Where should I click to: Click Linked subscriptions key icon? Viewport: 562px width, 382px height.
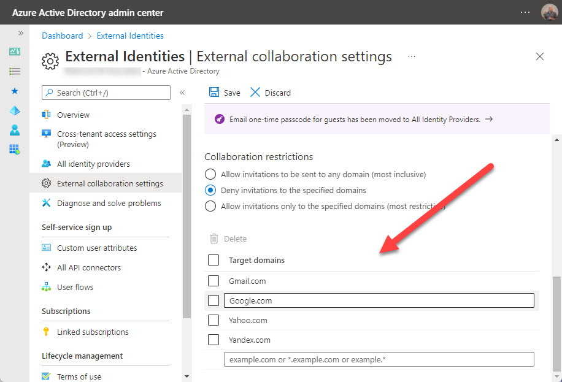click(46, 332)
